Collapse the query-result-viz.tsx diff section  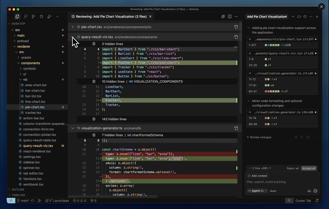(x=72, y=37)
